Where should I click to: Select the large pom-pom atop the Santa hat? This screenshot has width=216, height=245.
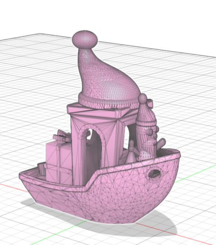(x=85, y=39)
